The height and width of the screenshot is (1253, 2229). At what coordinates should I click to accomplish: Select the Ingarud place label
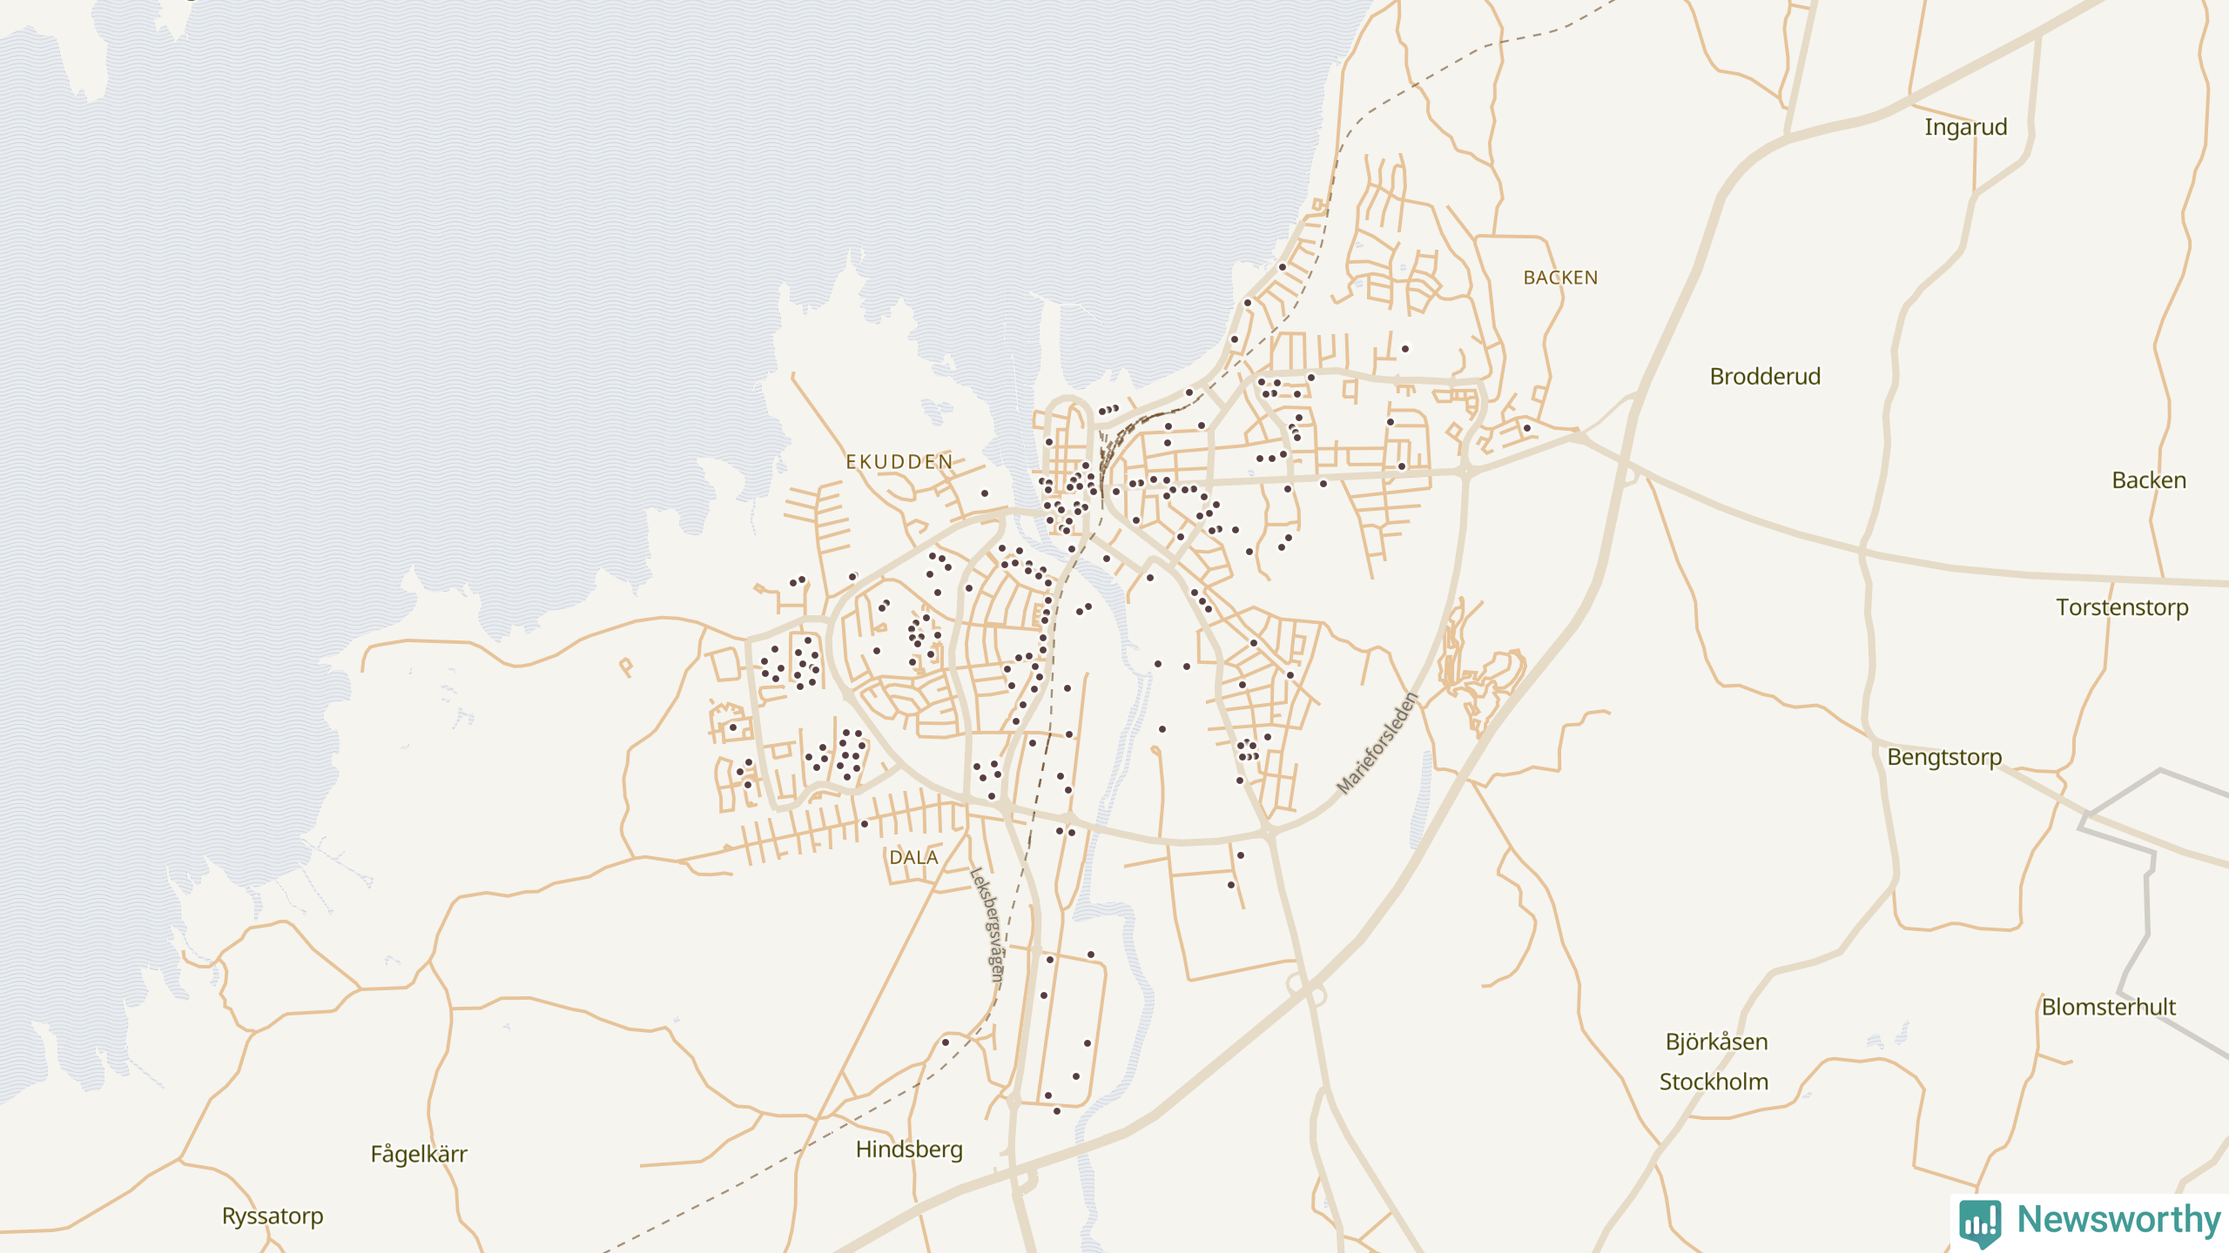pos(1966,127)
